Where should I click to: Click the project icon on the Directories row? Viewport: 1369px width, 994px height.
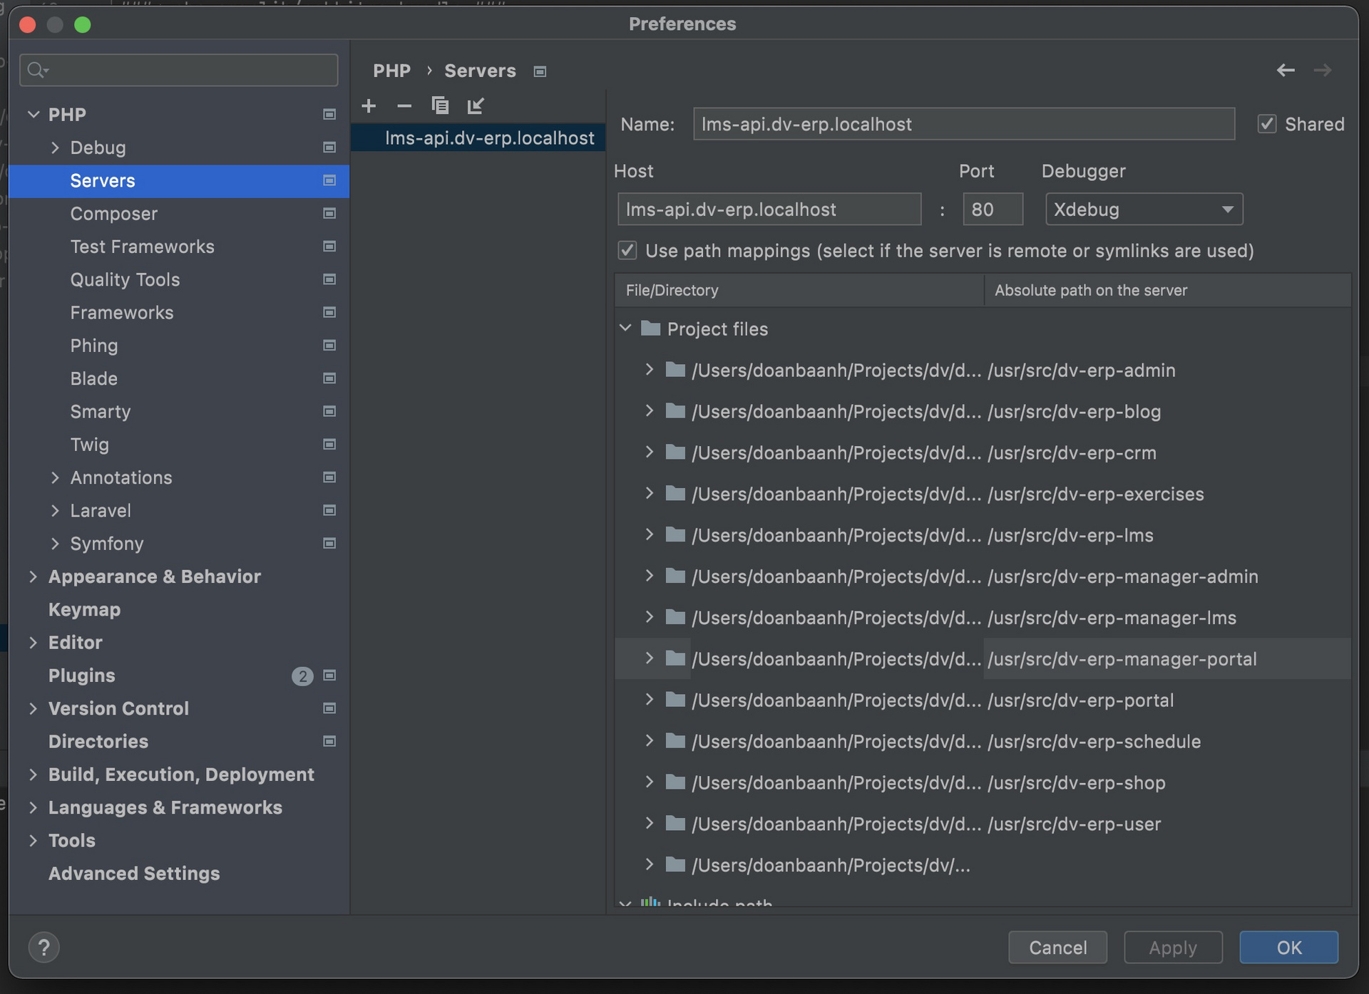(x=329, y=741)
